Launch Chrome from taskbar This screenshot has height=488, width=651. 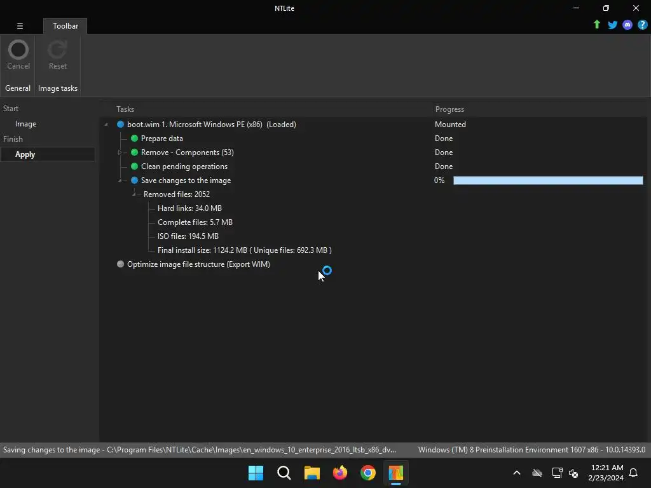368,473
